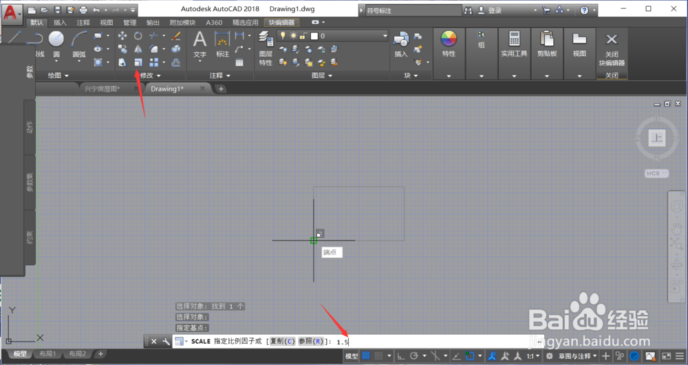Image resolution: width=688 pixels, height=365 pixels.
Task: Click the Save icon in quick access toolbar
Action: [x=57, y=10]
